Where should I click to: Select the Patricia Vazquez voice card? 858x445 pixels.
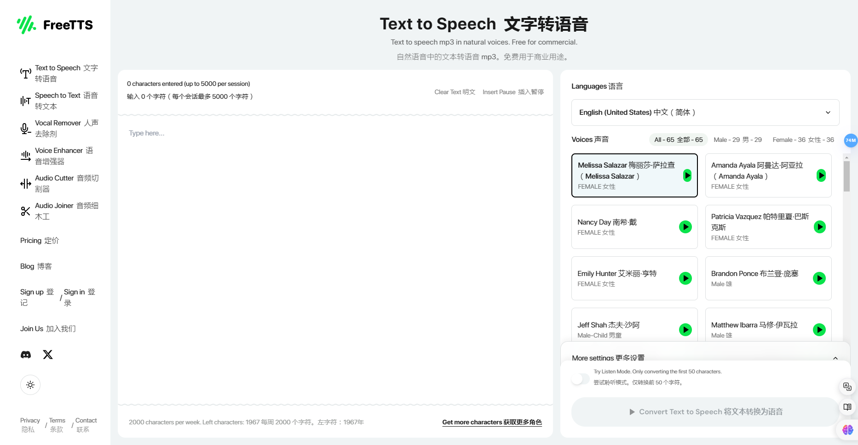click(x=768, y=227)
